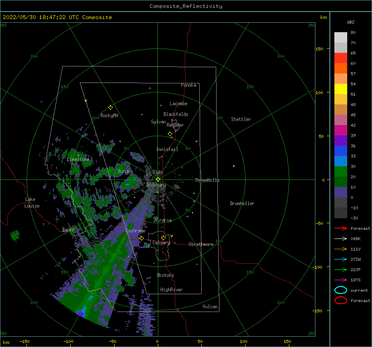Click the yellow 150 value on right axis

319,49
